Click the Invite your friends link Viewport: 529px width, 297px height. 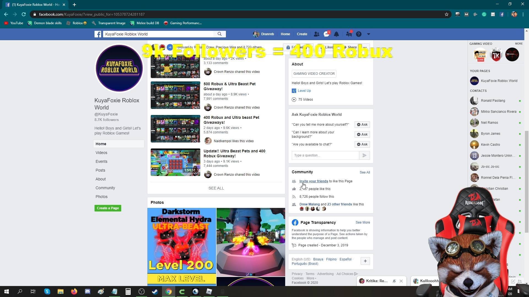(x=314, y=181)
